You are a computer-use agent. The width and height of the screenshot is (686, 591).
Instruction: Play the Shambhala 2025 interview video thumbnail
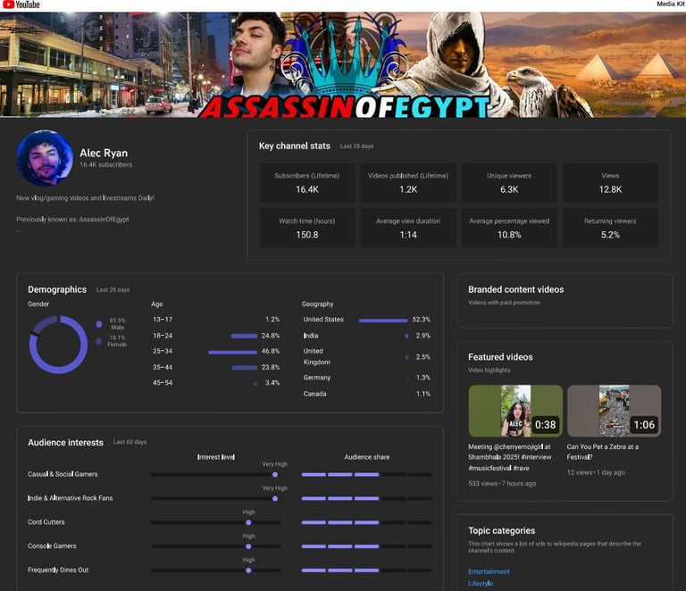tap(515, 411)
